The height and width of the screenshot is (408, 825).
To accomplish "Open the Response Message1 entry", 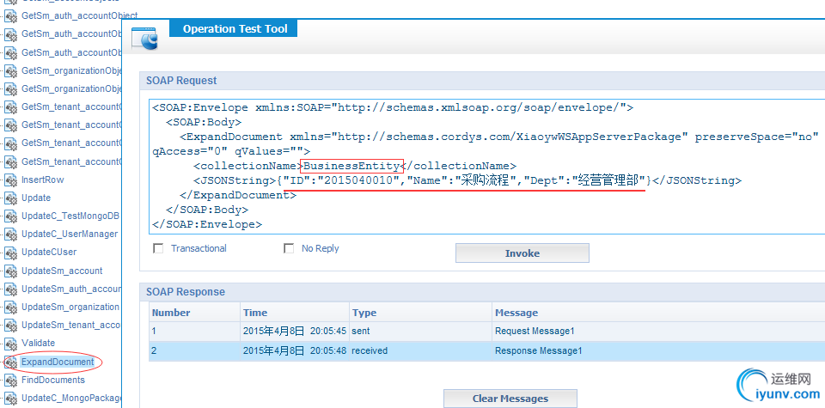I will click(538, 350).
